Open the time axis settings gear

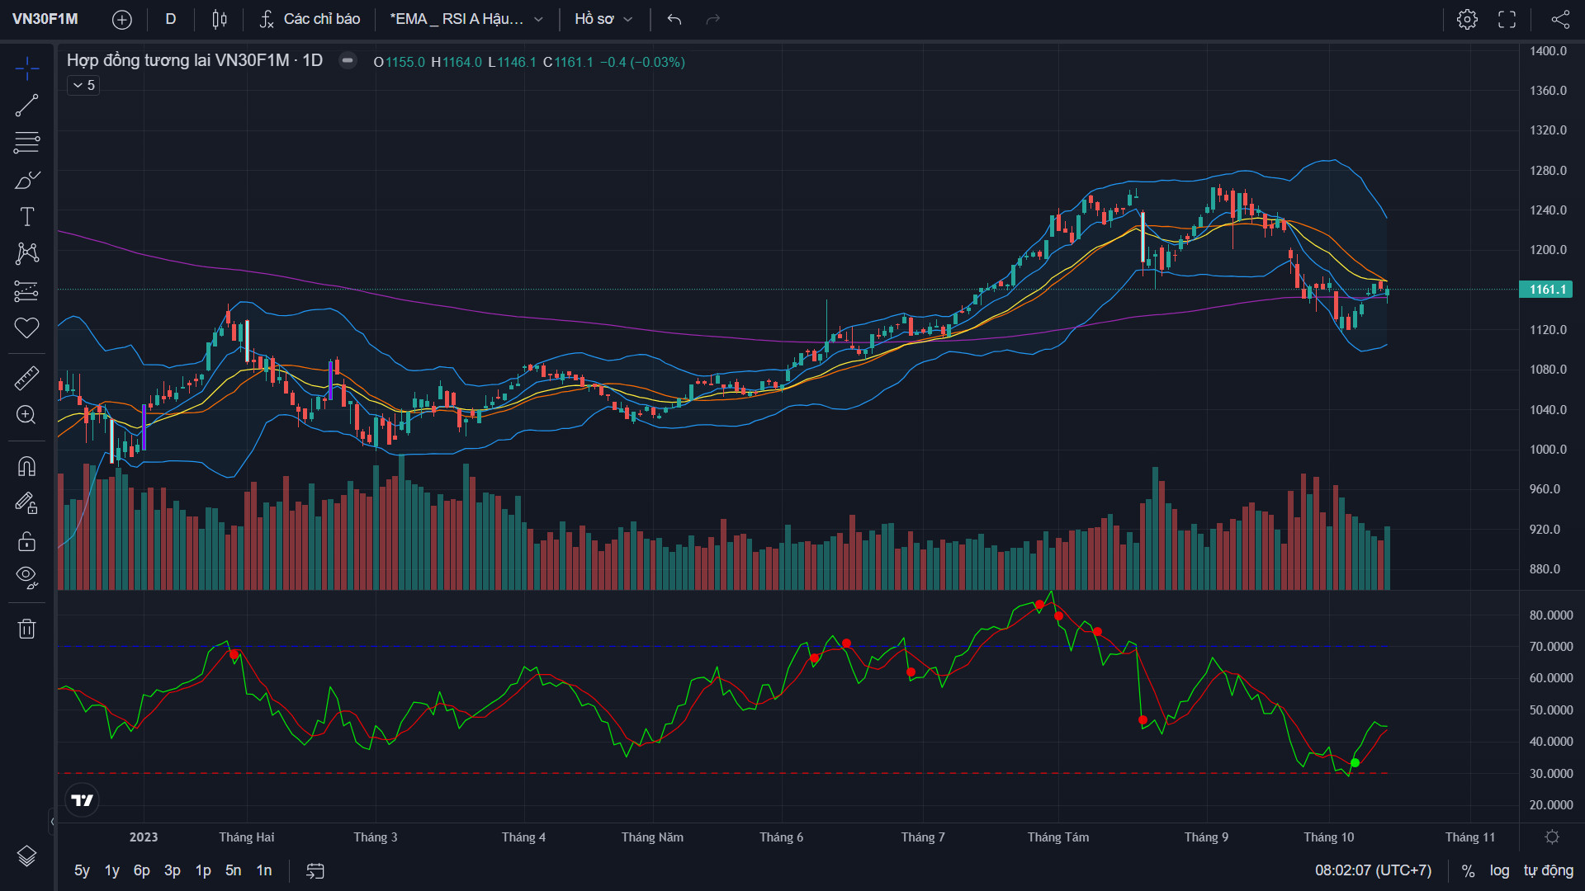[x=1552, y=837]
